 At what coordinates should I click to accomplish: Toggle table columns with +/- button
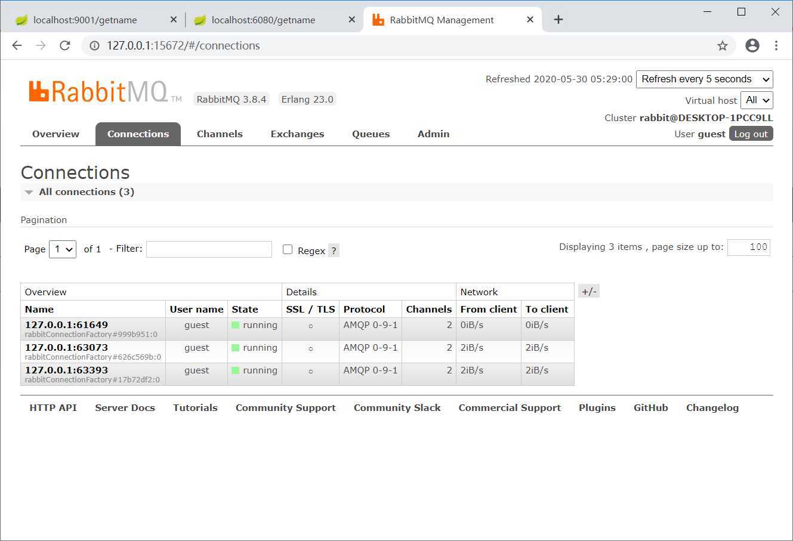tap(589, 292)
